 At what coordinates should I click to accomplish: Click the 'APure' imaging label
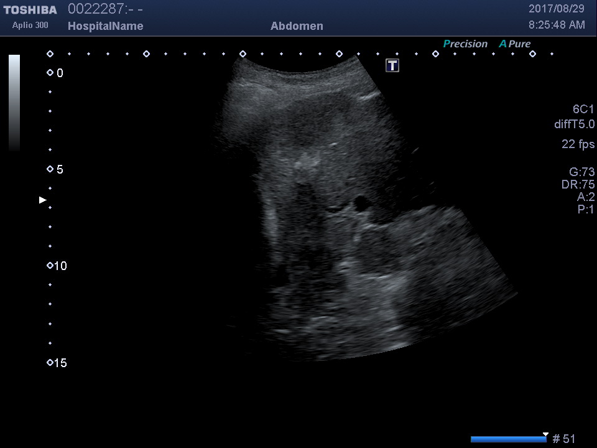coord(515,44)
